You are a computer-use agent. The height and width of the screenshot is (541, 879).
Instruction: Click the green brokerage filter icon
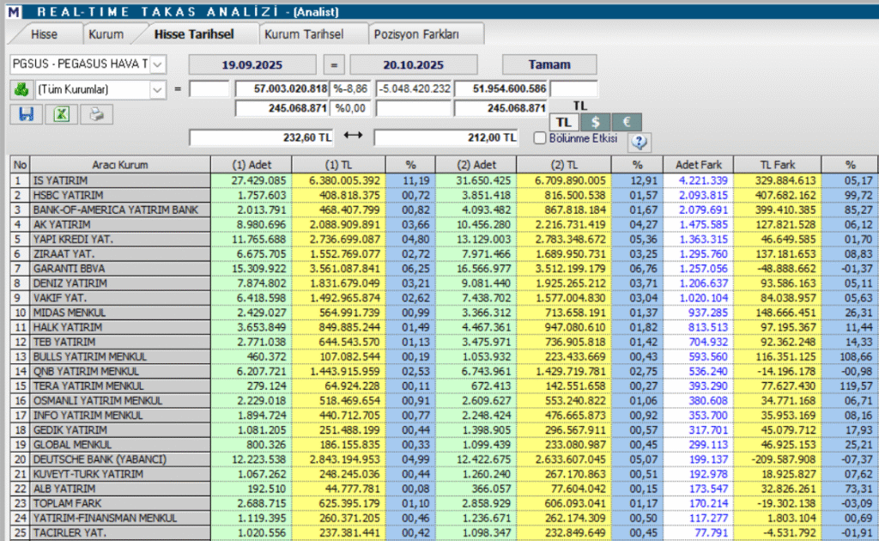(21, 90)
